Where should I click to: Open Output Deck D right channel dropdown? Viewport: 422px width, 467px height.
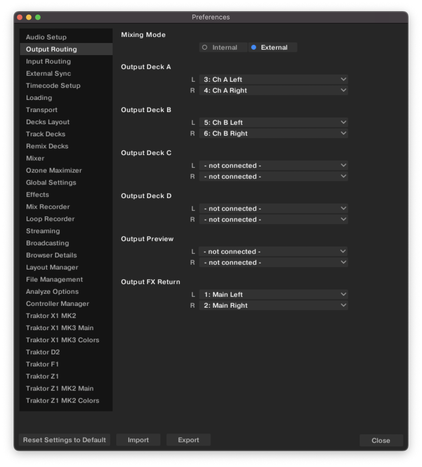click(274, 219)
